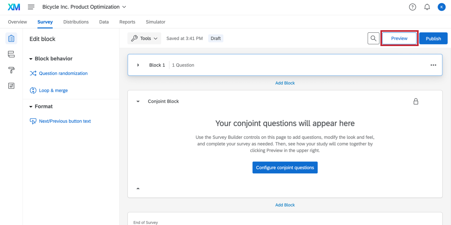This screenshot has width=451, height=225.
Task: Open the user account avatar K
Action: pos(441,7)
